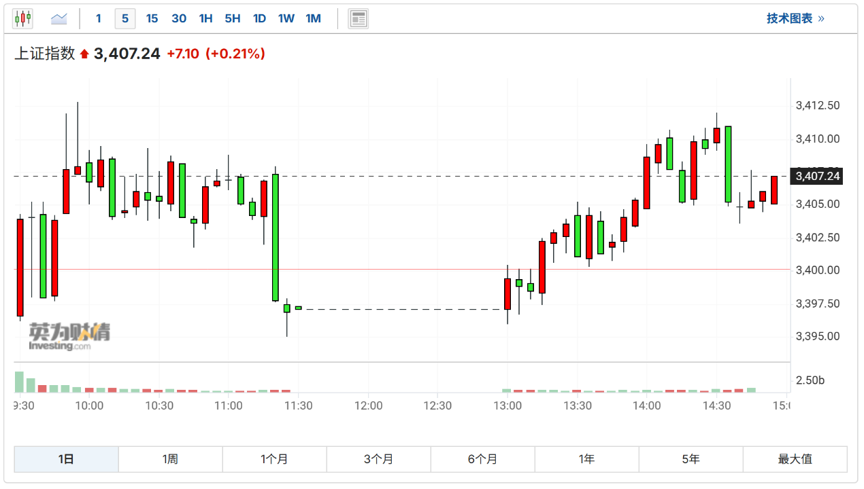864x489 pixels.
Task: Choose the 1H interval
Action: point(205,18)
